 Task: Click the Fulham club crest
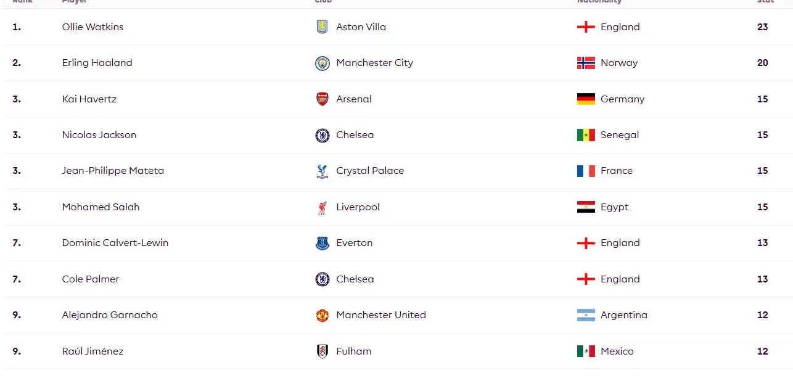[x=322, y=351]
